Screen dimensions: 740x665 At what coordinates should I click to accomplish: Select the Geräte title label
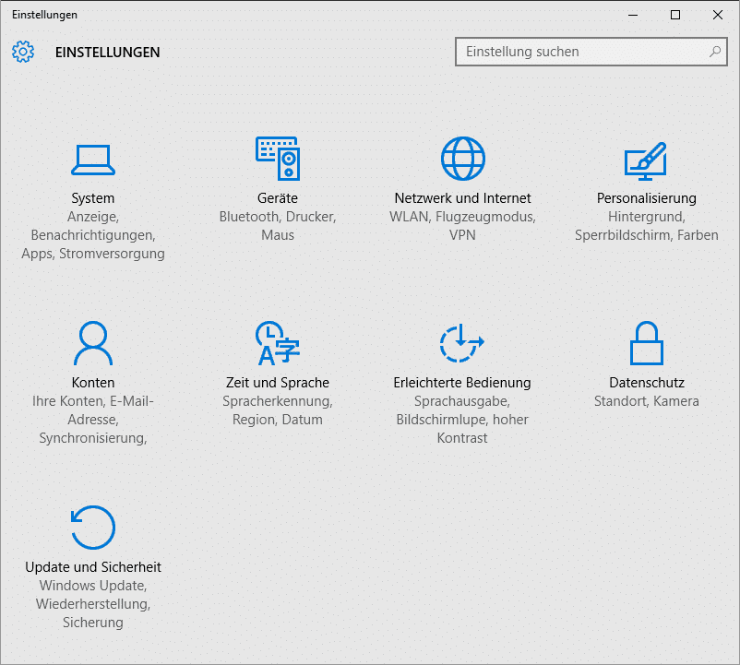(x=278, y=198)
